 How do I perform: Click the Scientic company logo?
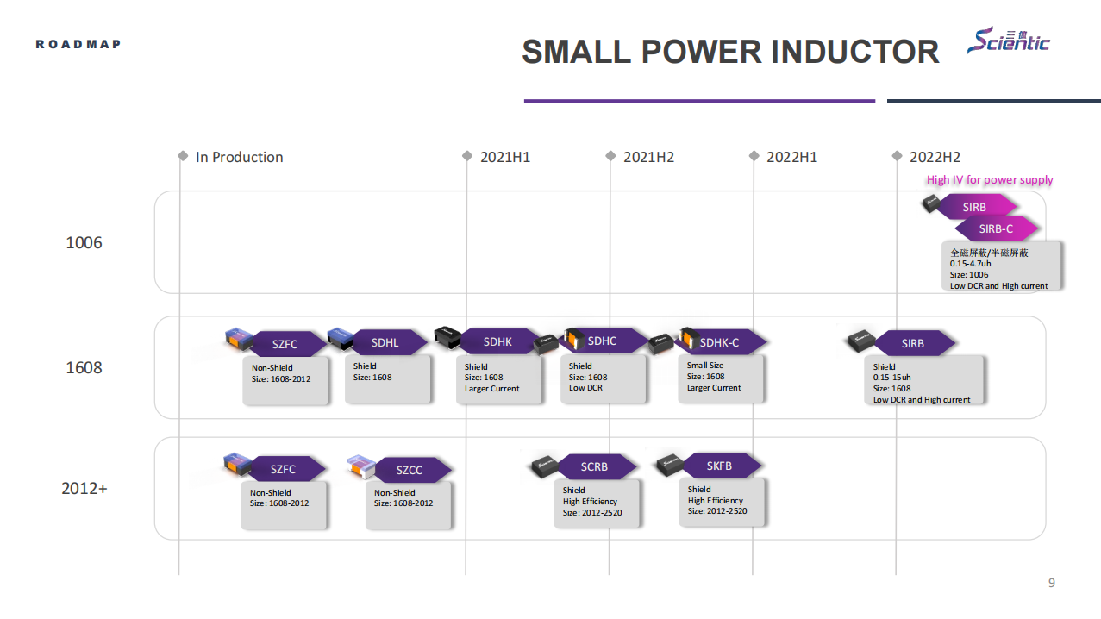[1008, 40]
